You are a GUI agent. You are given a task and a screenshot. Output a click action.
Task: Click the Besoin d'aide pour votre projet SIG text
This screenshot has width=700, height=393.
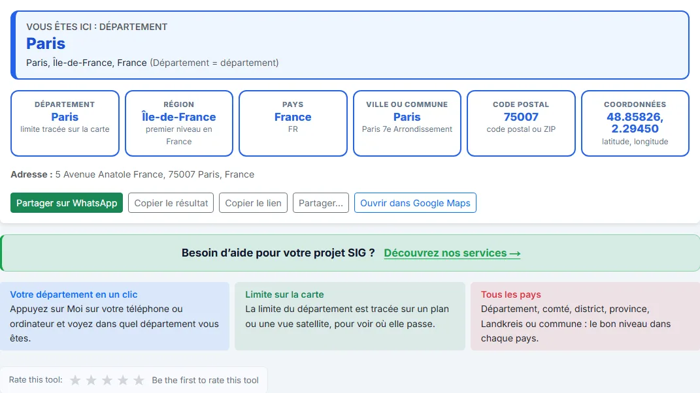coord(278,253)
